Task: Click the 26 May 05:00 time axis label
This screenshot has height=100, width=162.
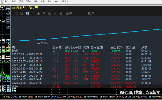Action: pos(107,97)
